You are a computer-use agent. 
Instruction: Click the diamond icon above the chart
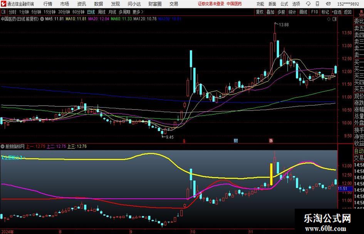329,19
